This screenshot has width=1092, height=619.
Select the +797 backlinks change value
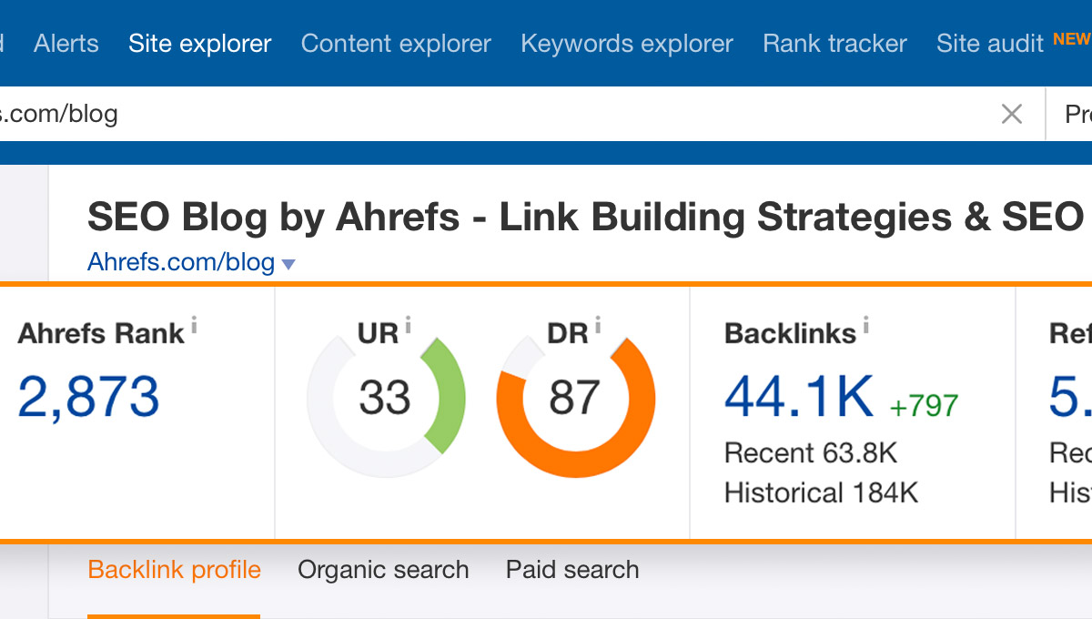(924, 405)
